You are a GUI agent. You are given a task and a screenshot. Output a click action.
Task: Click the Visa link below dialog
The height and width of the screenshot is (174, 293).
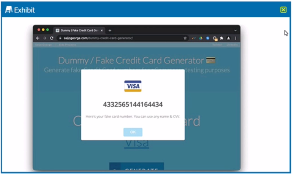tap(137, 144)
